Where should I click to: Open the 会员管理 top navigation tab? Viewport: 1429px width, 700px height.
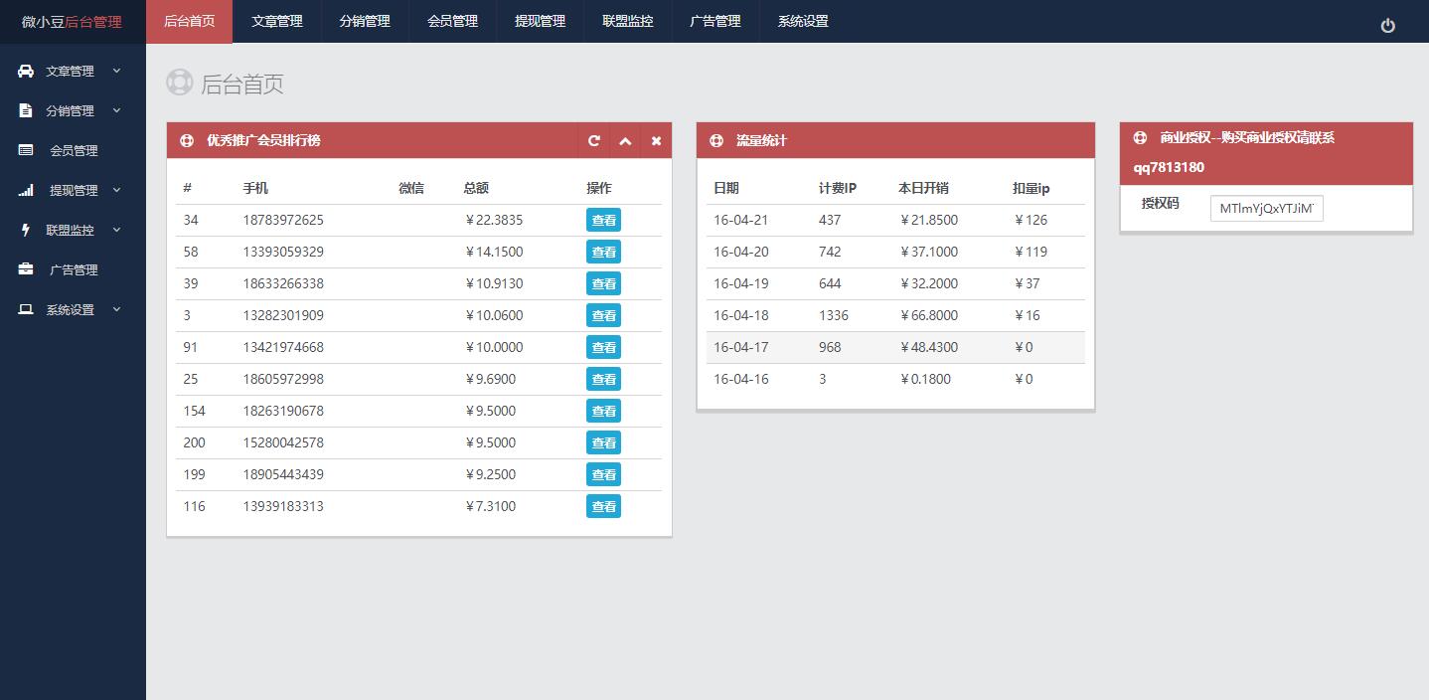tap(452, 21)
